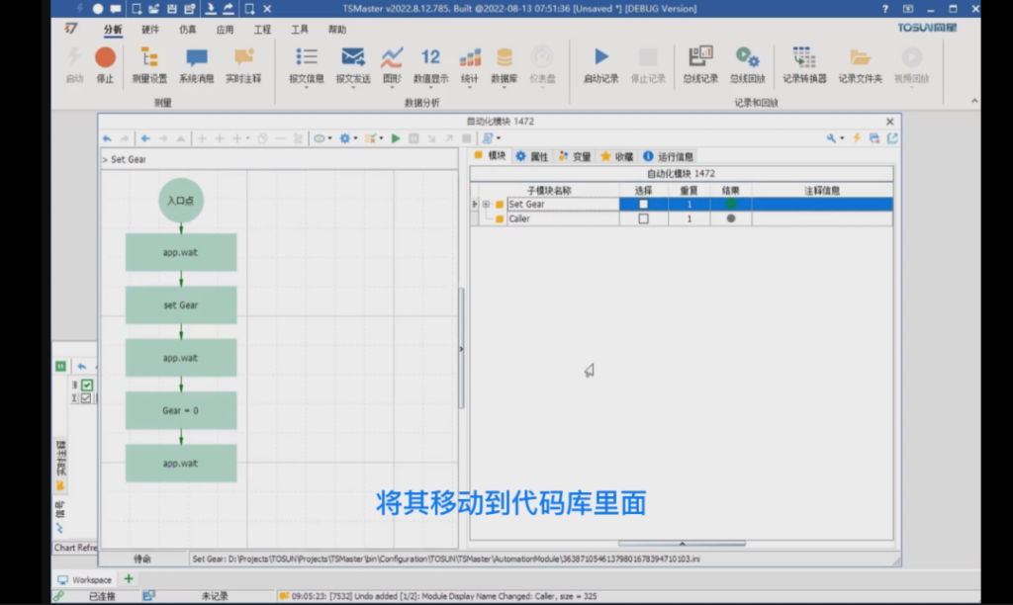
Task: Add a workspace with the green plus
Action: click(x=129, y=579)
